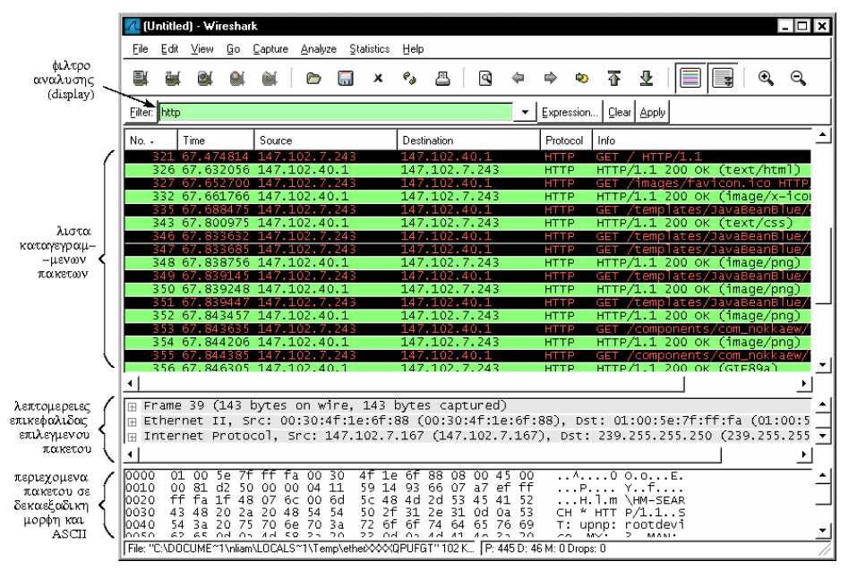Expand the Frame 39 tree node
Image resolution: width=857 pixels, height=570 pixels.
(x=132, y=407)
